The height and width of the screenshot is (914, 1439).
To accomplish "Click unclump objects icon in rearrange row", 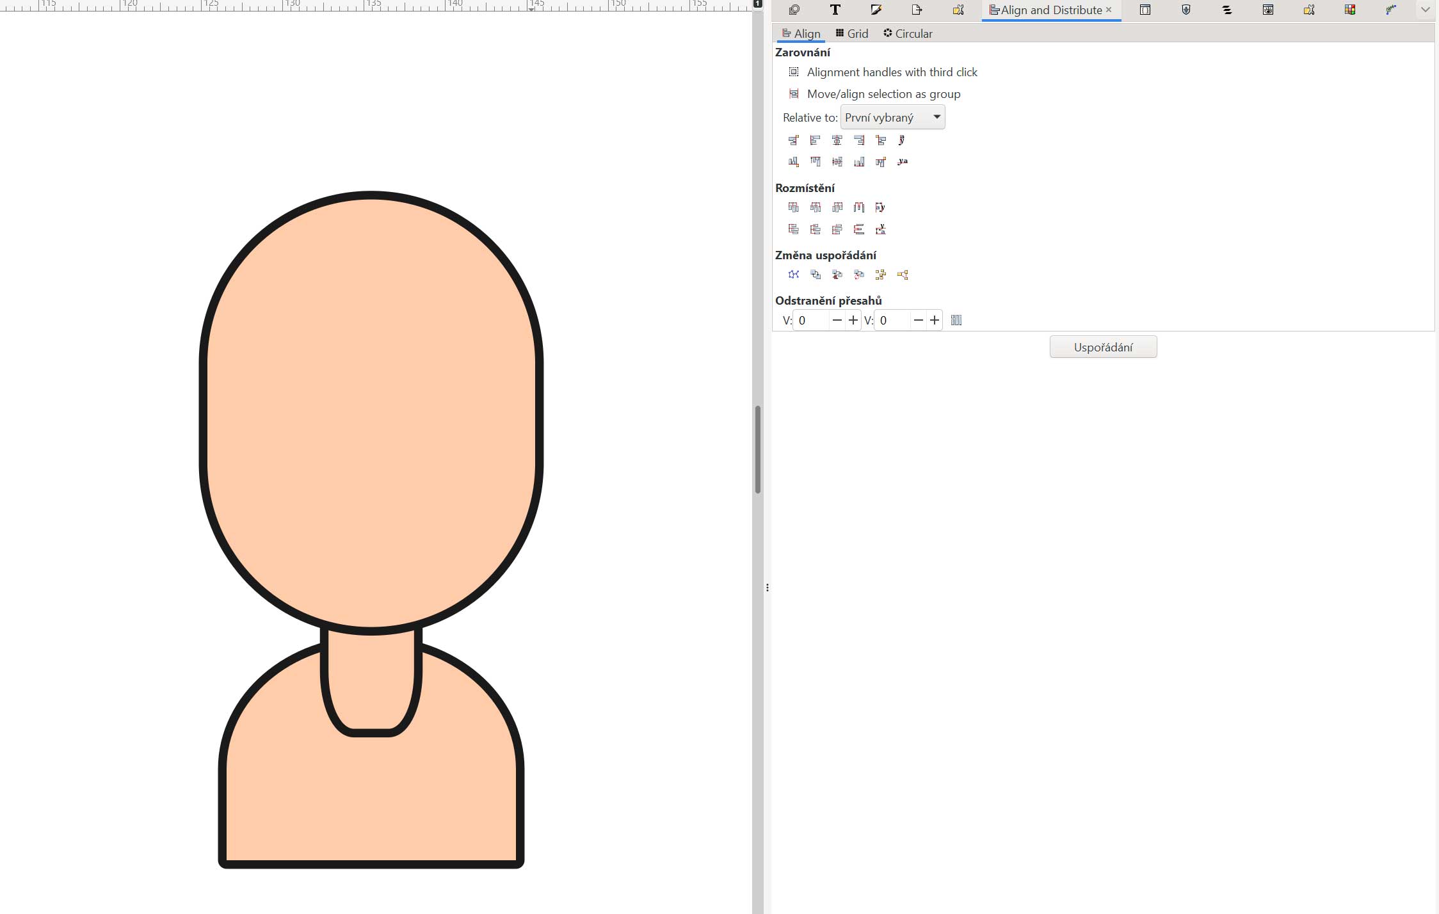I will (x=902, y=275).
